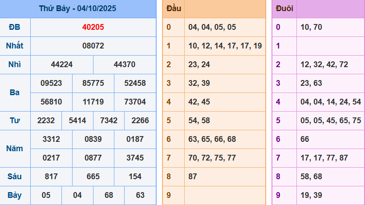Select the special prize number 40205
365x205 pixels.
click(93, 27)
